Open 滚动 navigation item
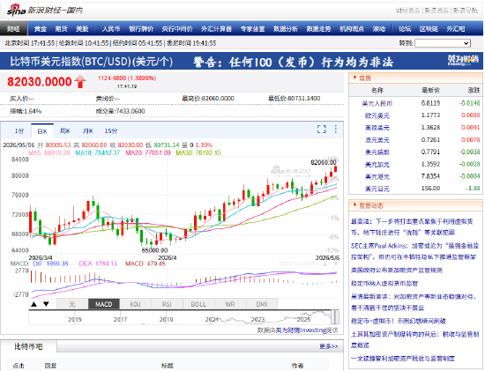 (x=379, y=29)
